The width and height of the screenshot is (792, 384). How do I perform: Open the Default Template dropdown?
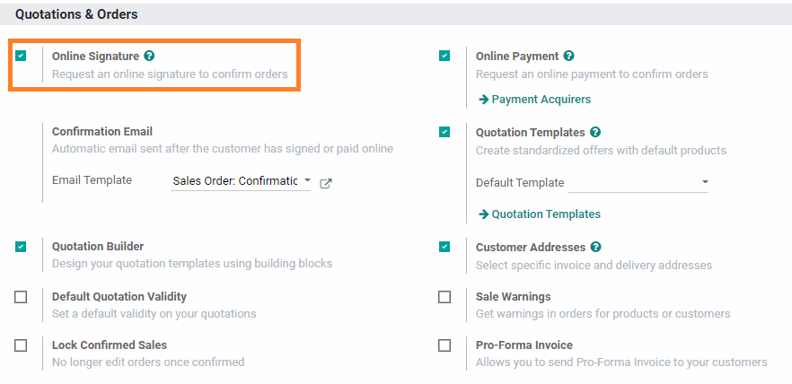tap(638, 183)
